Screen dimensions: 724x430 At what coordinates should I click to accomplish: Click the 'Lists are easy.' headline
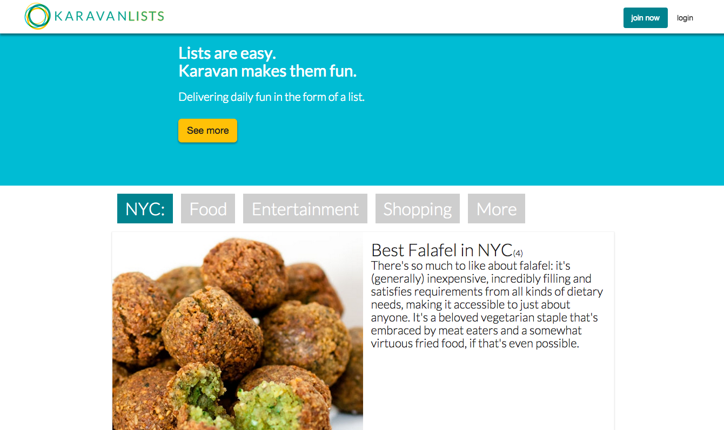(227, 53)
